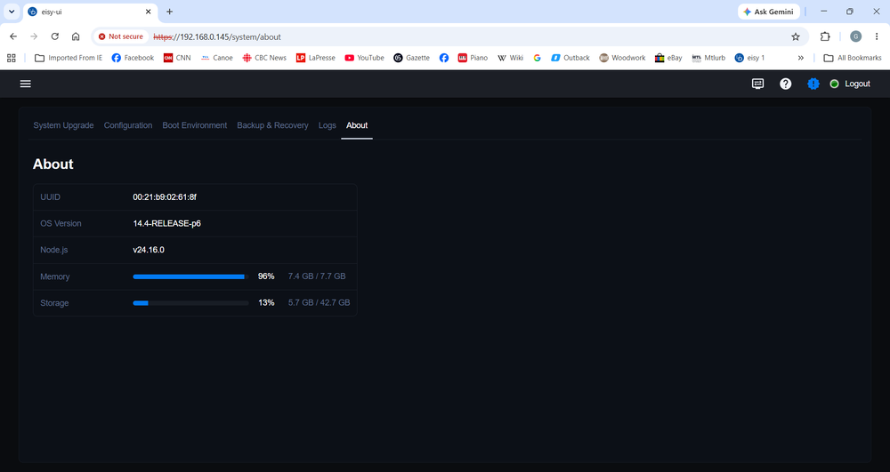Open the blue update alert badge icon
This screenshot has width=890, height=472.
[x=813, y=84]
